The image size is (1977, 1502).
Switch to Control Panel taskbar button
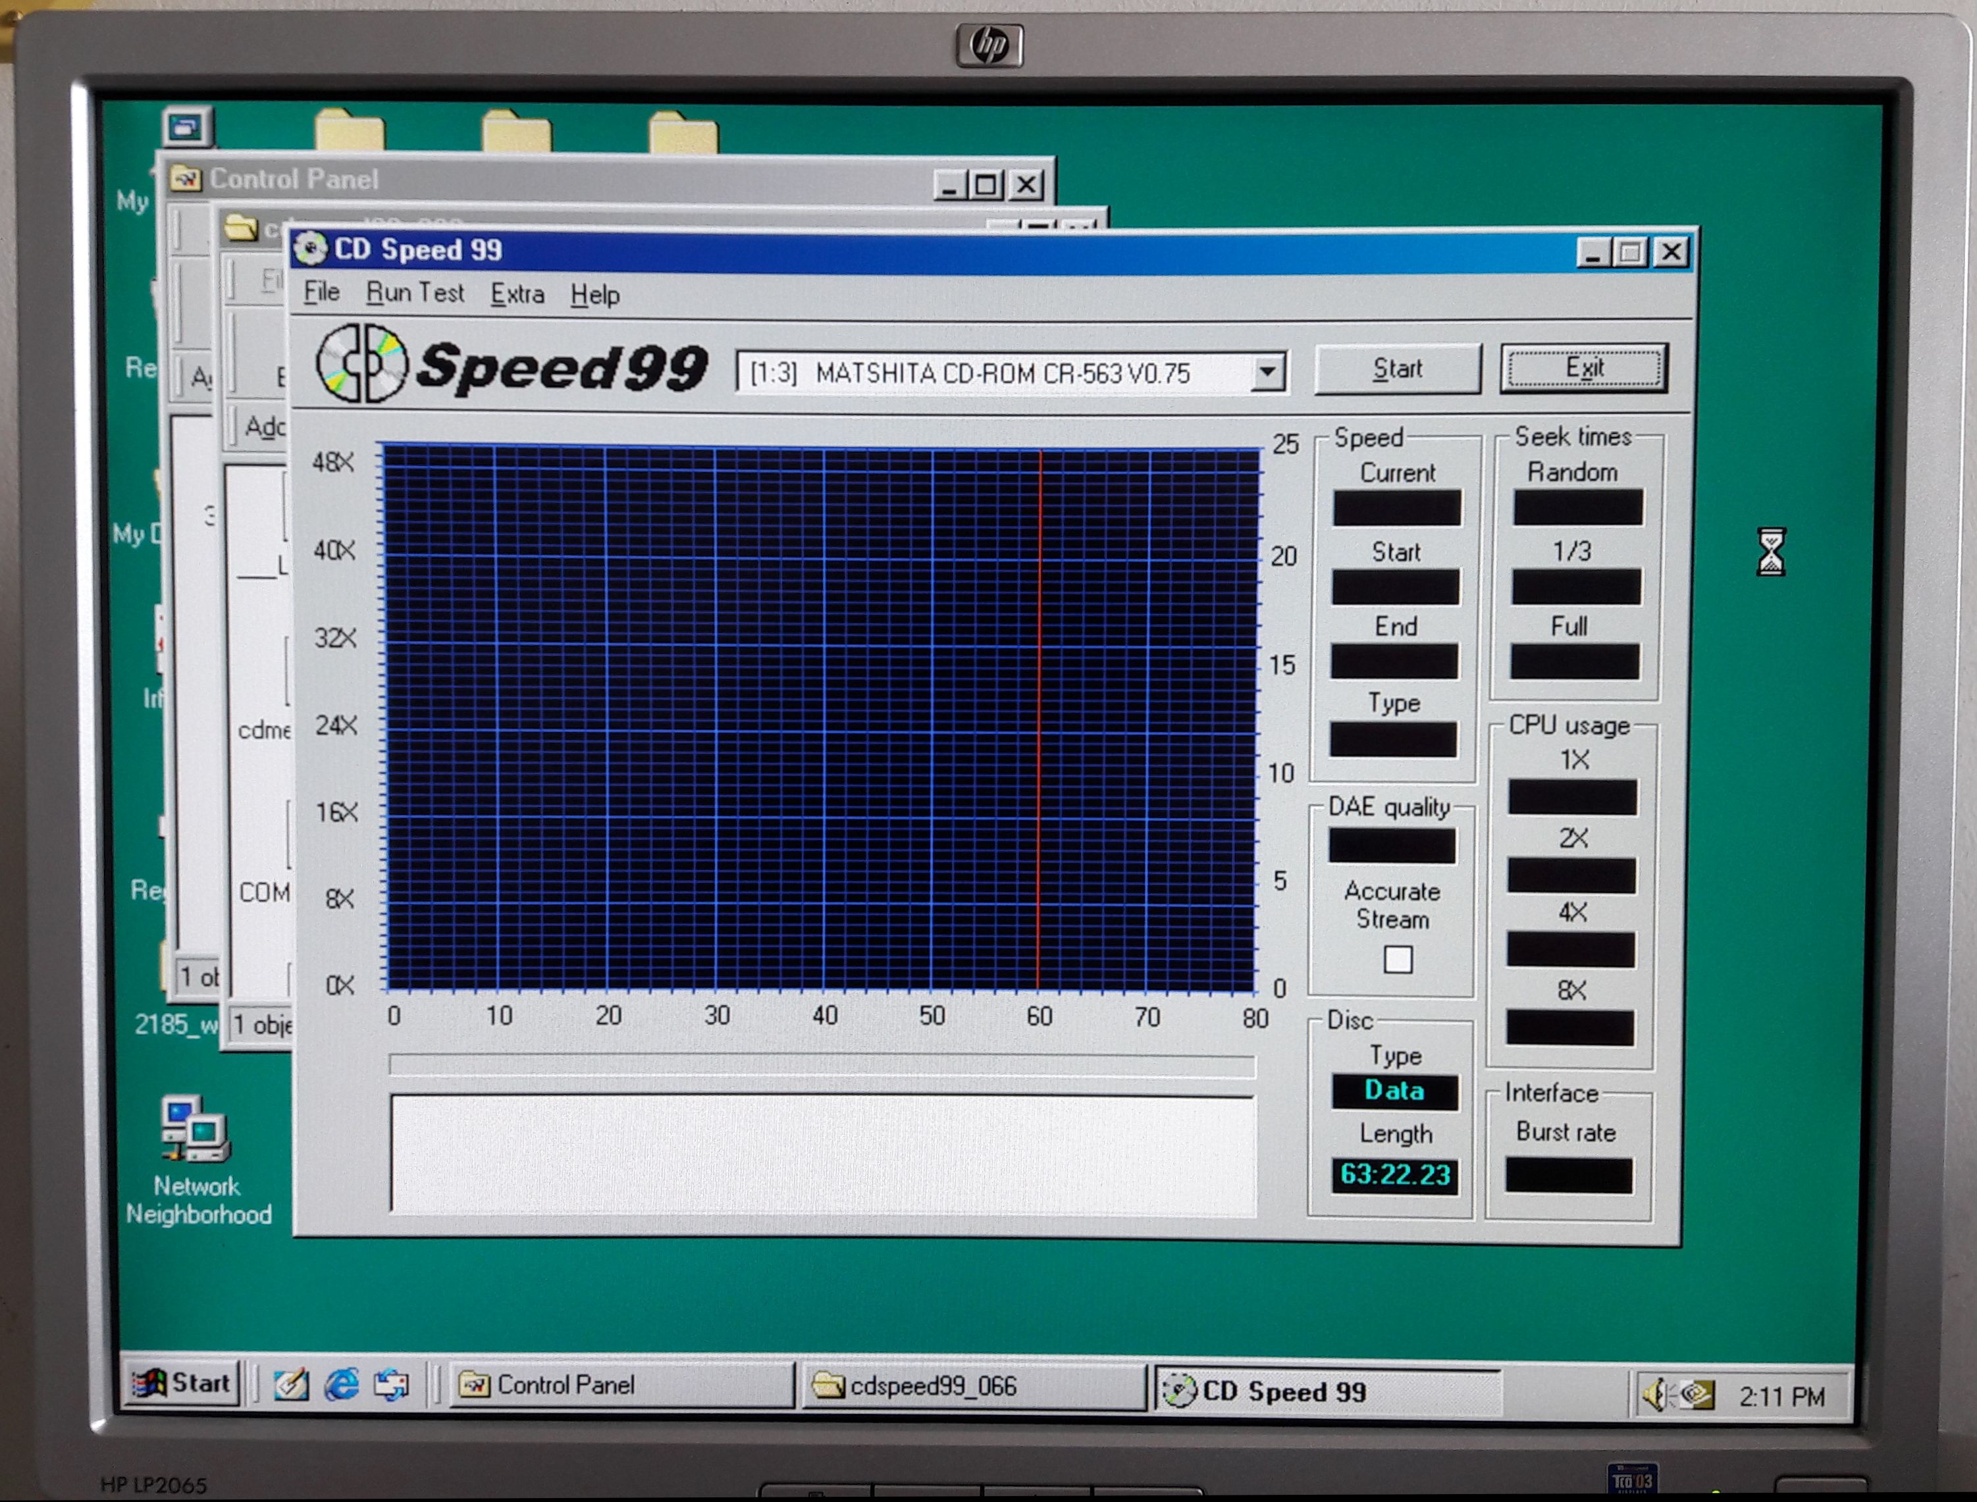point(621,1385)
